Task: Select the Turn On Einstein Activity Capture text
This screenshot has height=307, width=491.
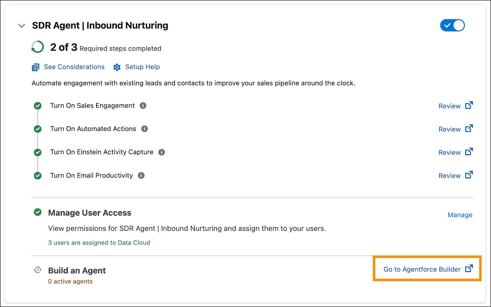Action: tap(102, 152)
